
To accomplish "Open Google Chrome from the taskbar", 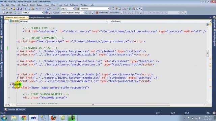I will coord(24,118).
